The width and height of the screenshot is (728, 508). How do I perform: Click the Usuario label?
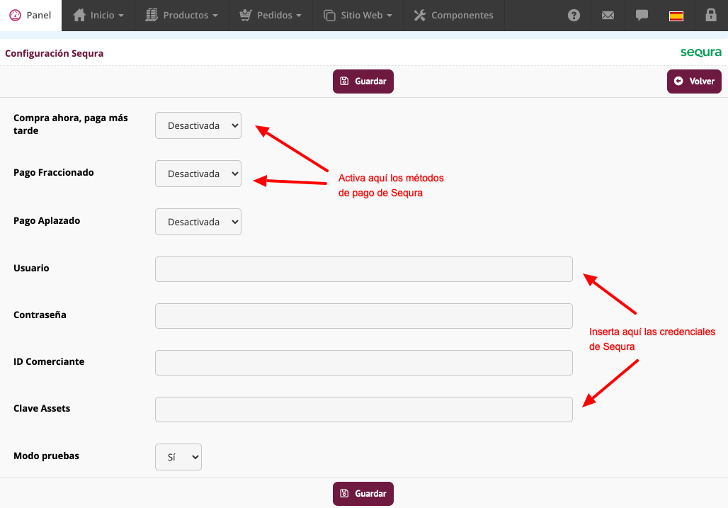click(x=31, y=268)
